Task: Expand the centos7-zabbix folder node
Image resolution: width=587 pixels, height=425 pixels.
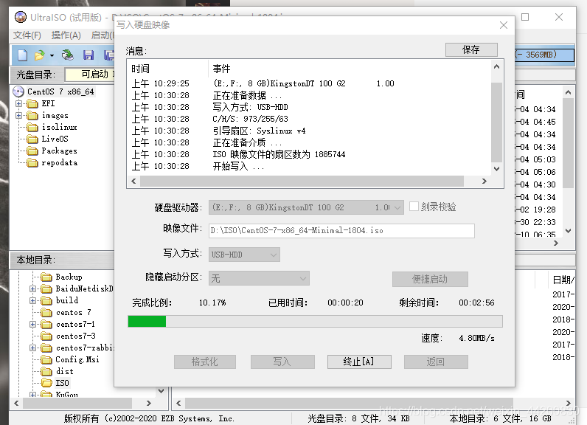Action: coord(32,348)
